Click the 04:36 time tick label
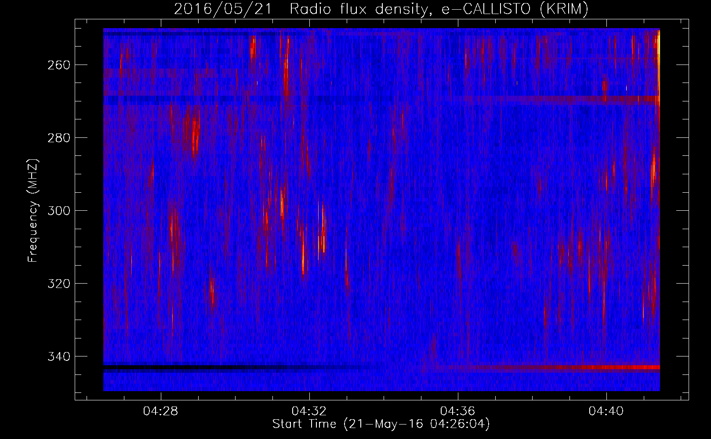This screenshot has height=439, width=711. 458,411
